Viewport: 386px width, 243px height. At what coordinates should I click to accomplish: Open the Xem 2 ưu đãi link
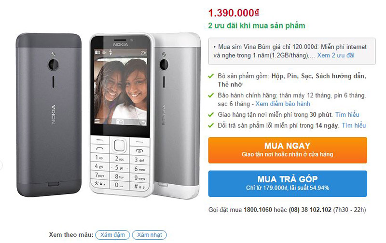[x=336, y=55]
